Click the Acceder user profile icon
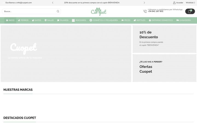The height and width of the screenshot is (123, 197). pos(174,3)
